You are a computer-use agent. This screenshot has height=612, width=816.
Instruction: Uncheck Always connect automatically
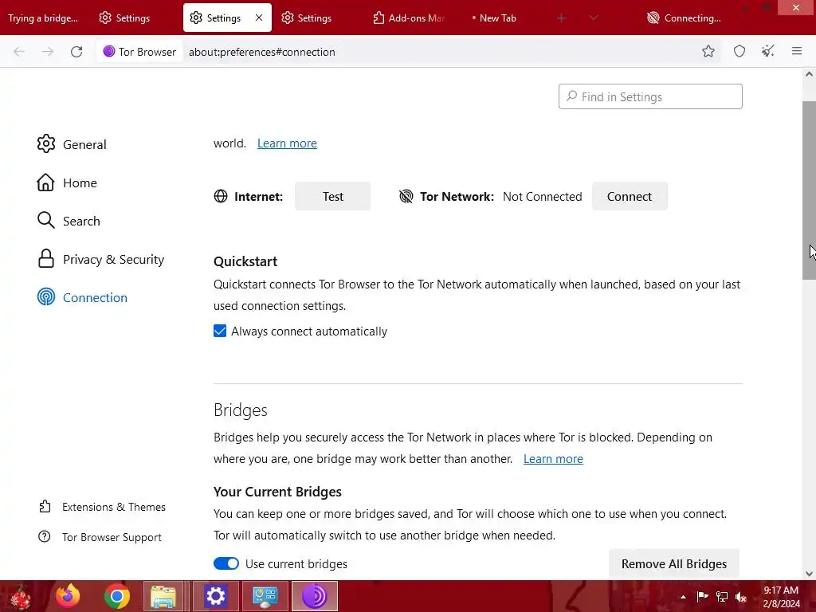[x=220, y=331]
